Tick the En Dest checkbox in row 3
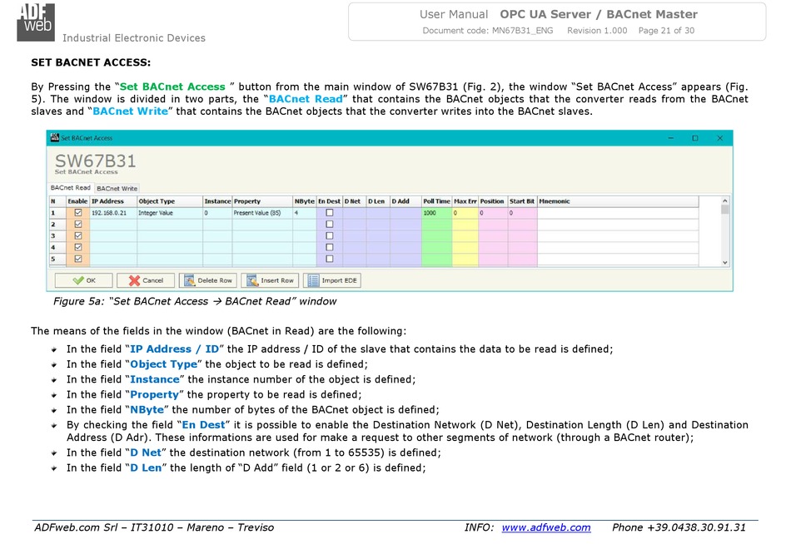The image size is (791, 544). pos(330,235)
